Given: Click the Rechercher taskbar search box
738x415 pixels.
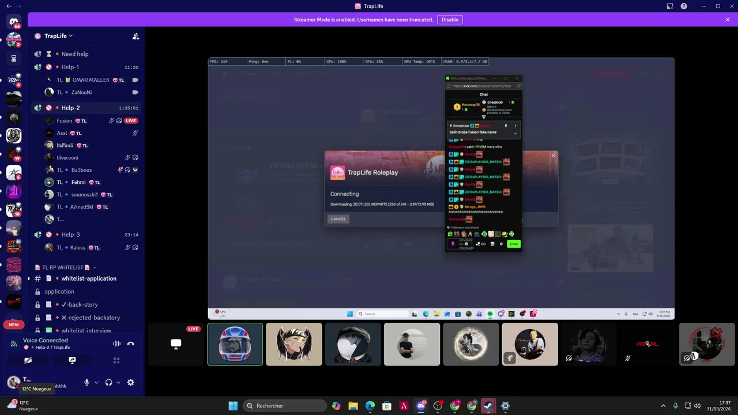Looking at the screenshot, I should (285, 406).
